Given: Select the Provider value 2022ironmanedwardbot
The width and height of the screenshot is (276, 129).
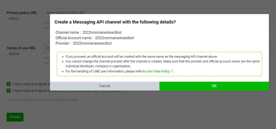Looking at the screenshot, I should click(92, 43).
